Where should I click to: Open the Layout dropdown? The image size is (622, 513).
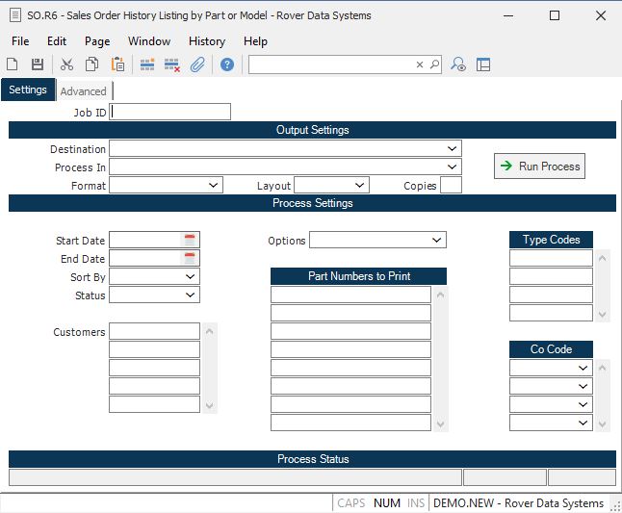[360, 185]
